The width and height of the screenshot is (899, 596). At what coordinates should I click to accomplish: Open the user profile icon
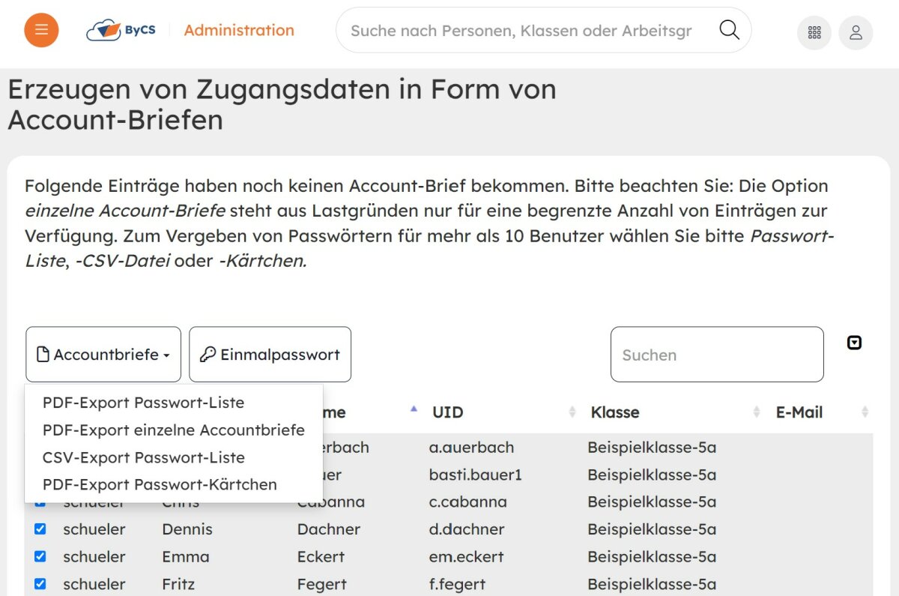point(856,33)
